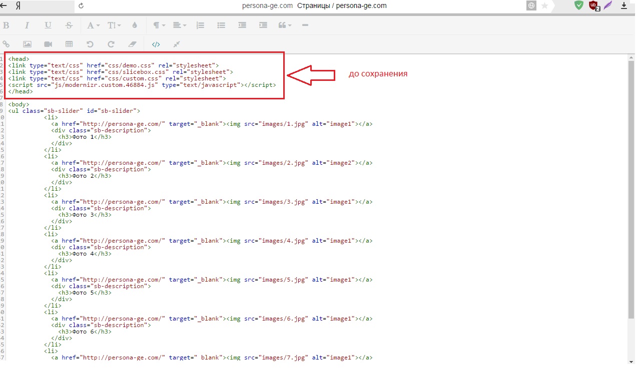Viewport: 639px width, 369px height.
Task: Open the green shield protection extension
Action: 579,5
